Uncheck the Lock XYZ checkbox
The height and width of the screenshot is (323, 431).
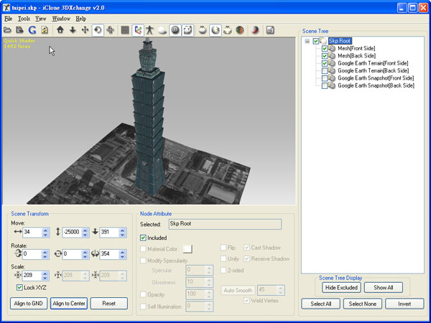point(19,288)
